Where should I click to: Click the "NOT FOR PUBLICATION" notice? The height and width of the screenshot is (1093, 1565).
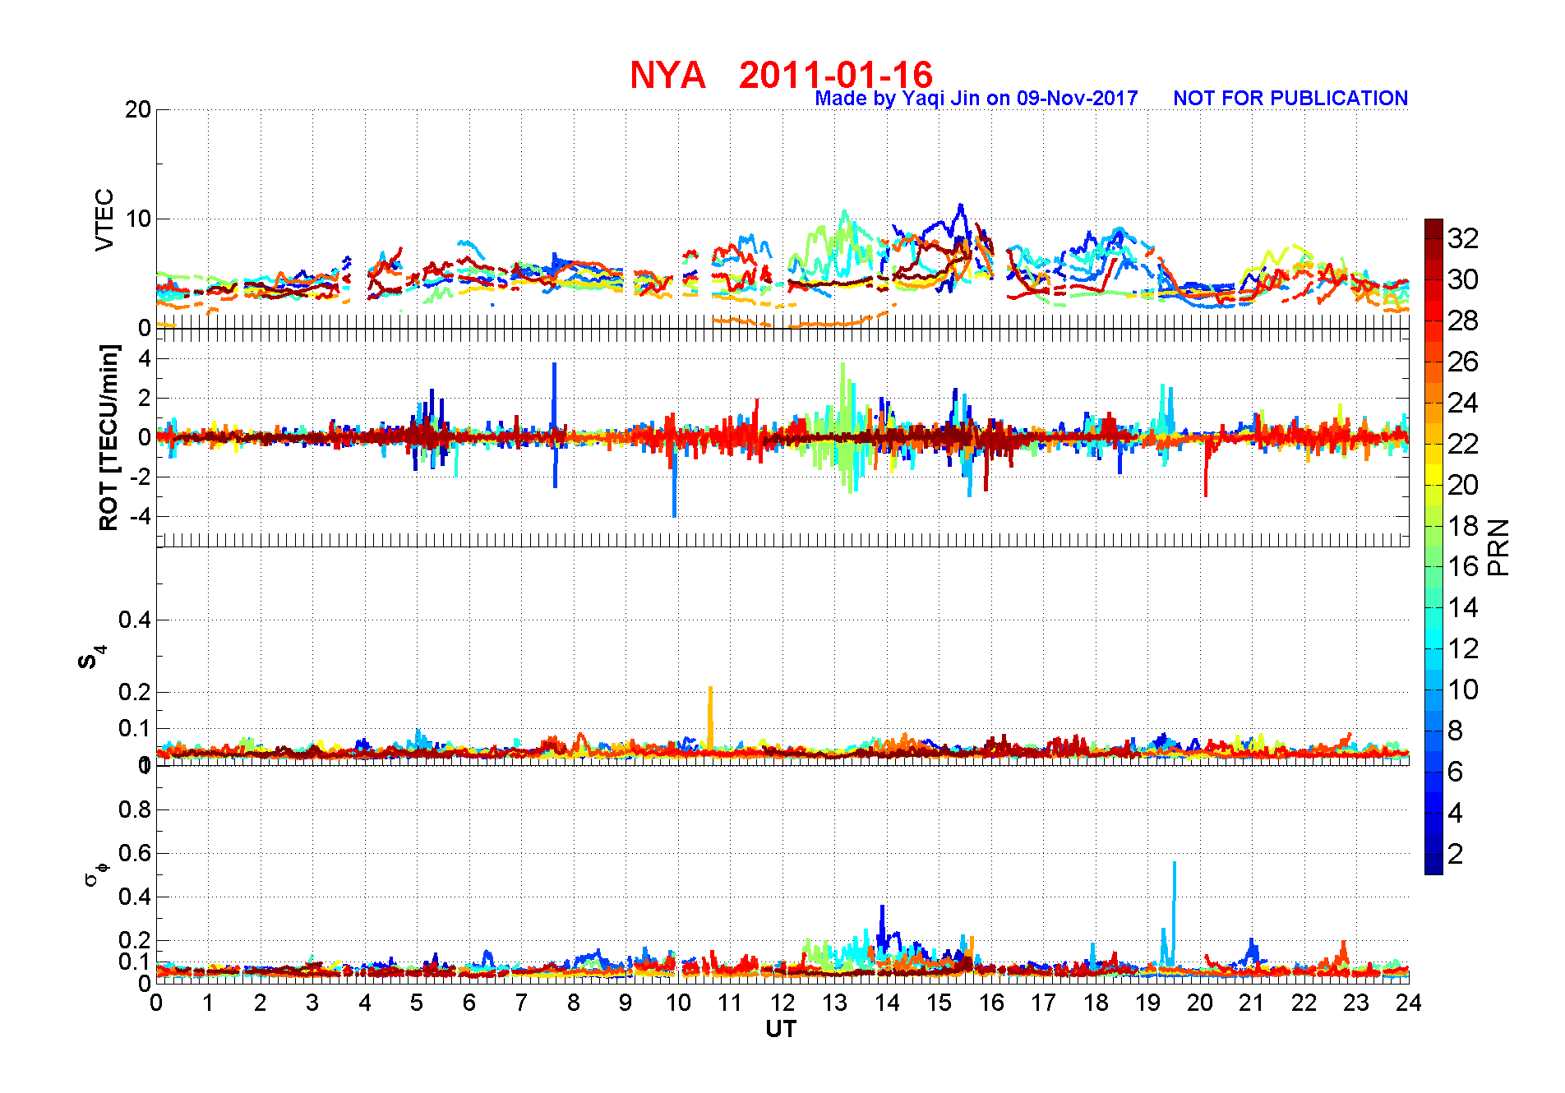[1290, 99]
